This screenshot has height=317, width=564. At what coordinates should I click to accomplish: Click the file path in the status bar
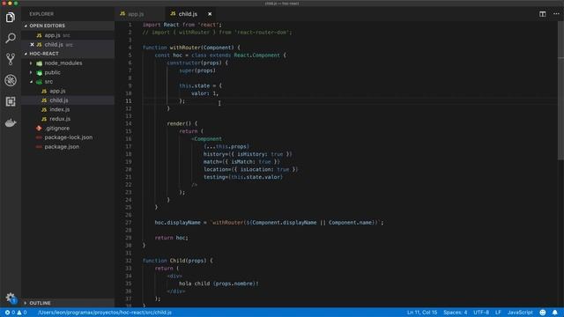click(104, 313)
